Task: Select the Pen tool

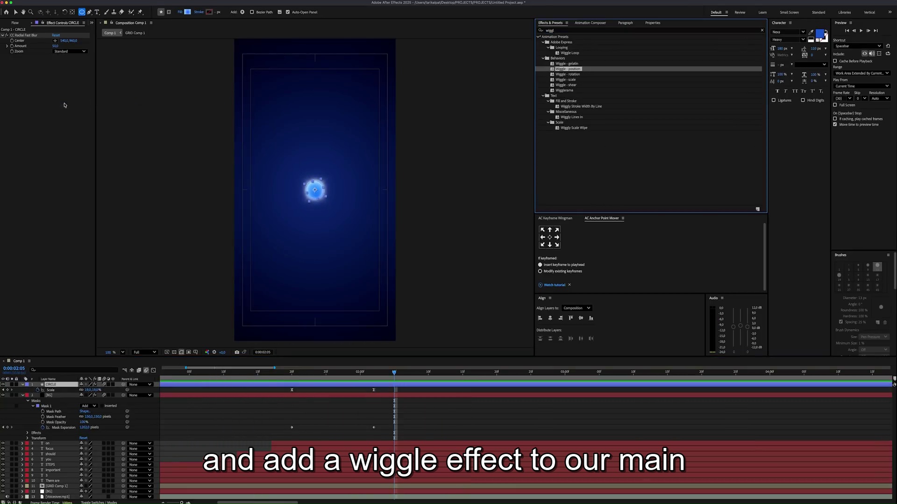Action: [89, 12]
